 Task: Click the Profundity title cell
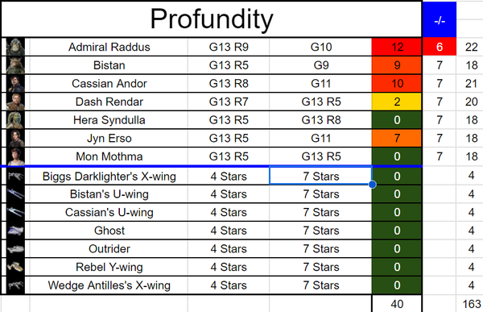pyautogui.click(x=211, y=19)
